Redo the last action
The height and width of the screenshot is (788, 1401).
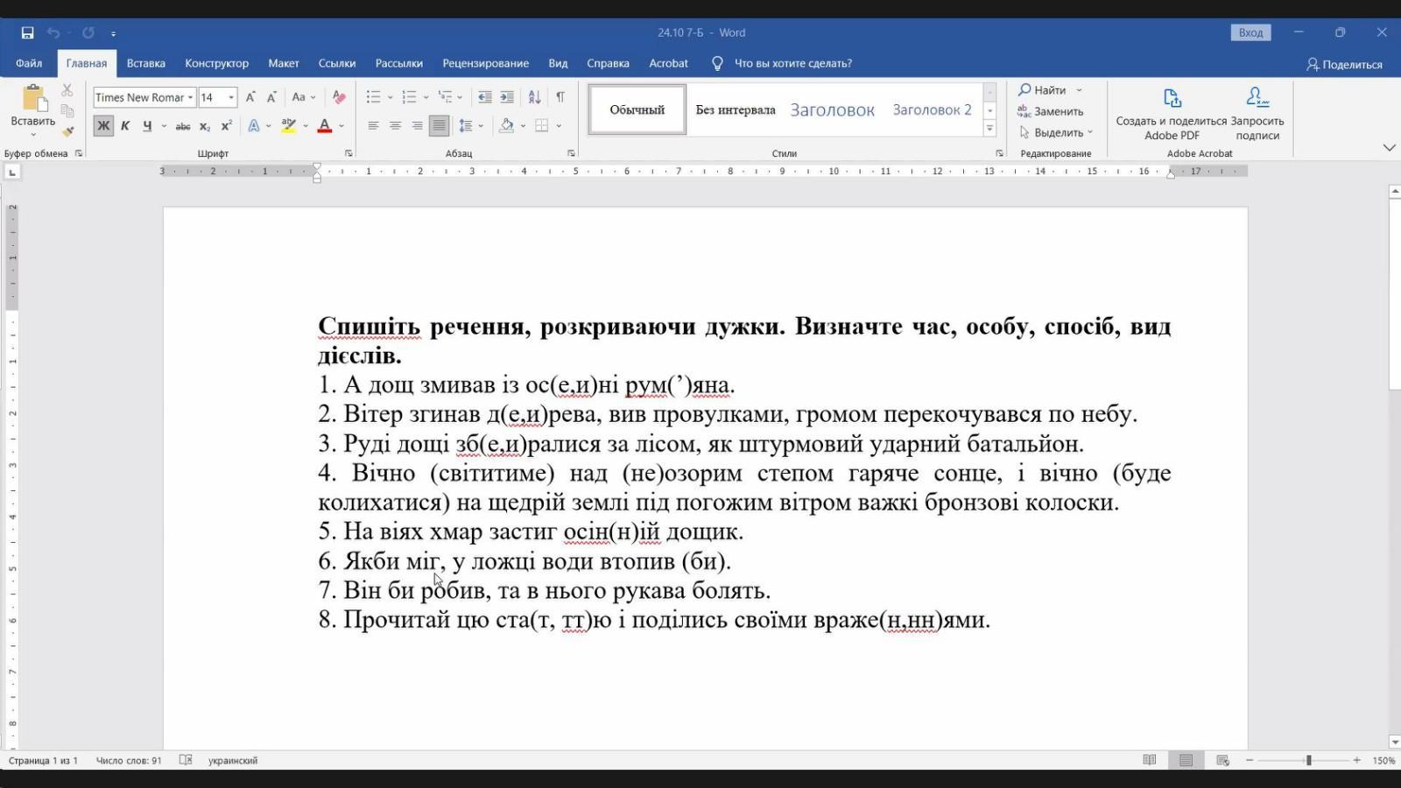click(x=88, y=32)
